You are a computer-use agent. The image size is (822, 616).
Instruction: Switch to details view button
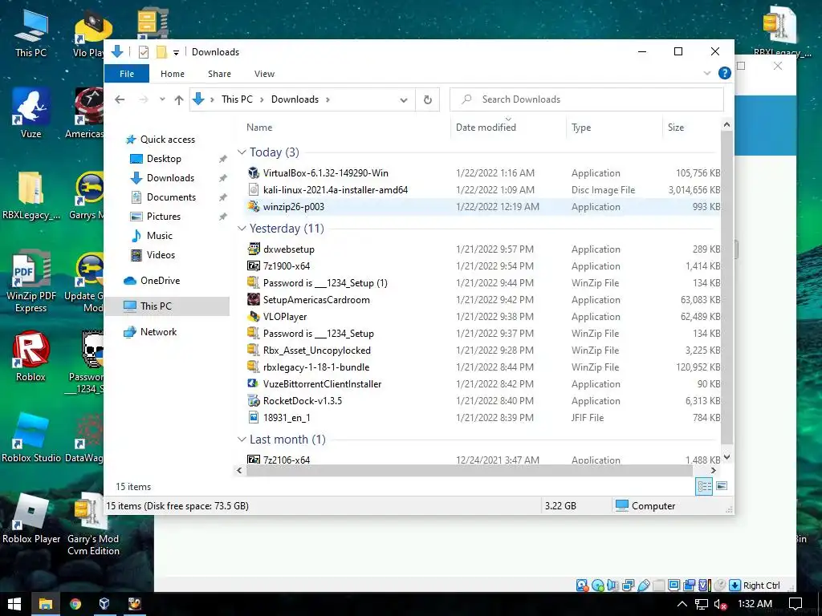pyautogui.click(x=704, y=486)
